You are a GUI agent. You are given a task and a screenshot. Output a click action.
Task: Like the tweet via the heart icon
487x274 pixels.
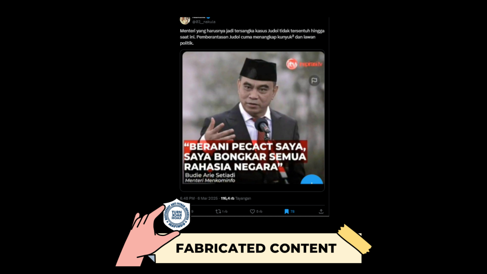point(253,212)
